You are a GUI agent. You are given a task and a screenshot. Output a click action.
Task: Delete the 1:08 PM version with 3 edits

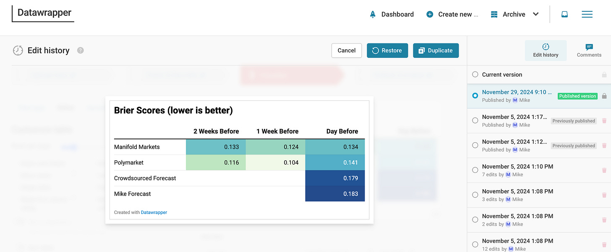click(604, 195)
